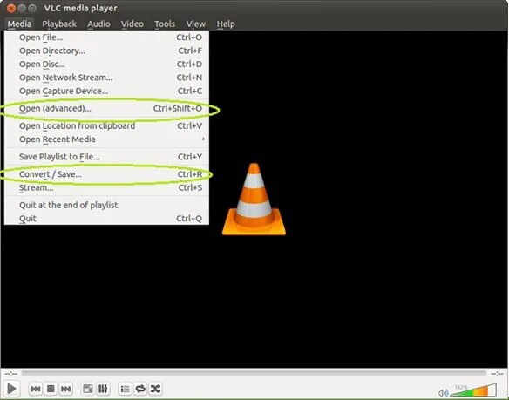Start playback with the Play button
The height and width of the screenshot is (400, 509).
pos(11,389)
